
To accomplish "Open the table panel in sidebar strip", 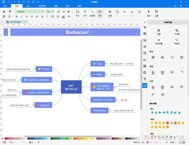I will (145, 66).
